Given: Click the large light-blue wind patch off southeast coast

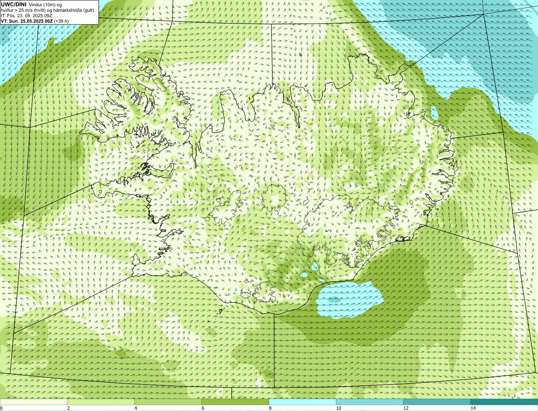Looking at the screenshot, I should click(350, 300).
